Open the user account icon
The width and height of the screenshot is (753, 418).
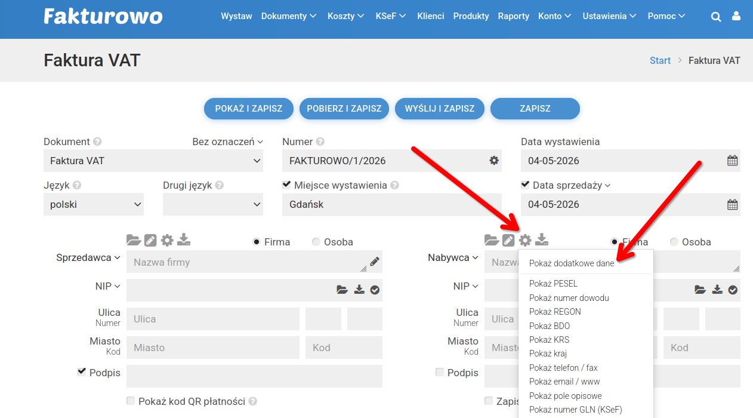click(737, 17)
